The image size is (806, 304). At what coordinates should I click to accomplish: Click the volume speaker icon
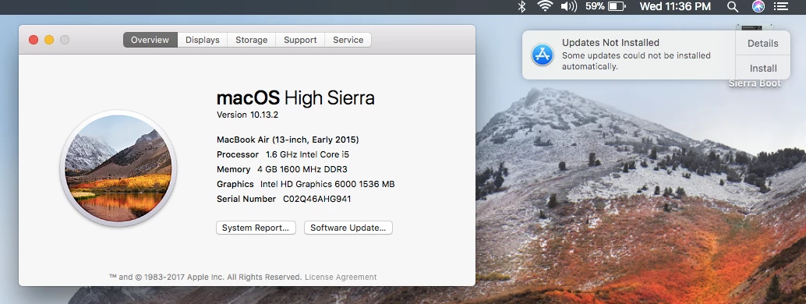(x=568, y=7)
